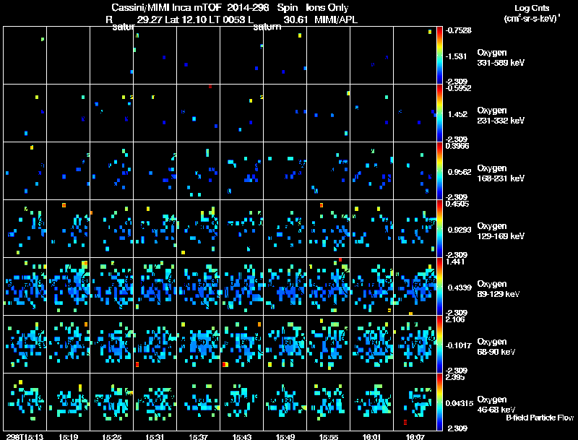Image resolution: width=578 pixels, height=440 pixels.
Task: Select the 46-68 keV panel at 16:01
Action: click(x=371, y=402)
